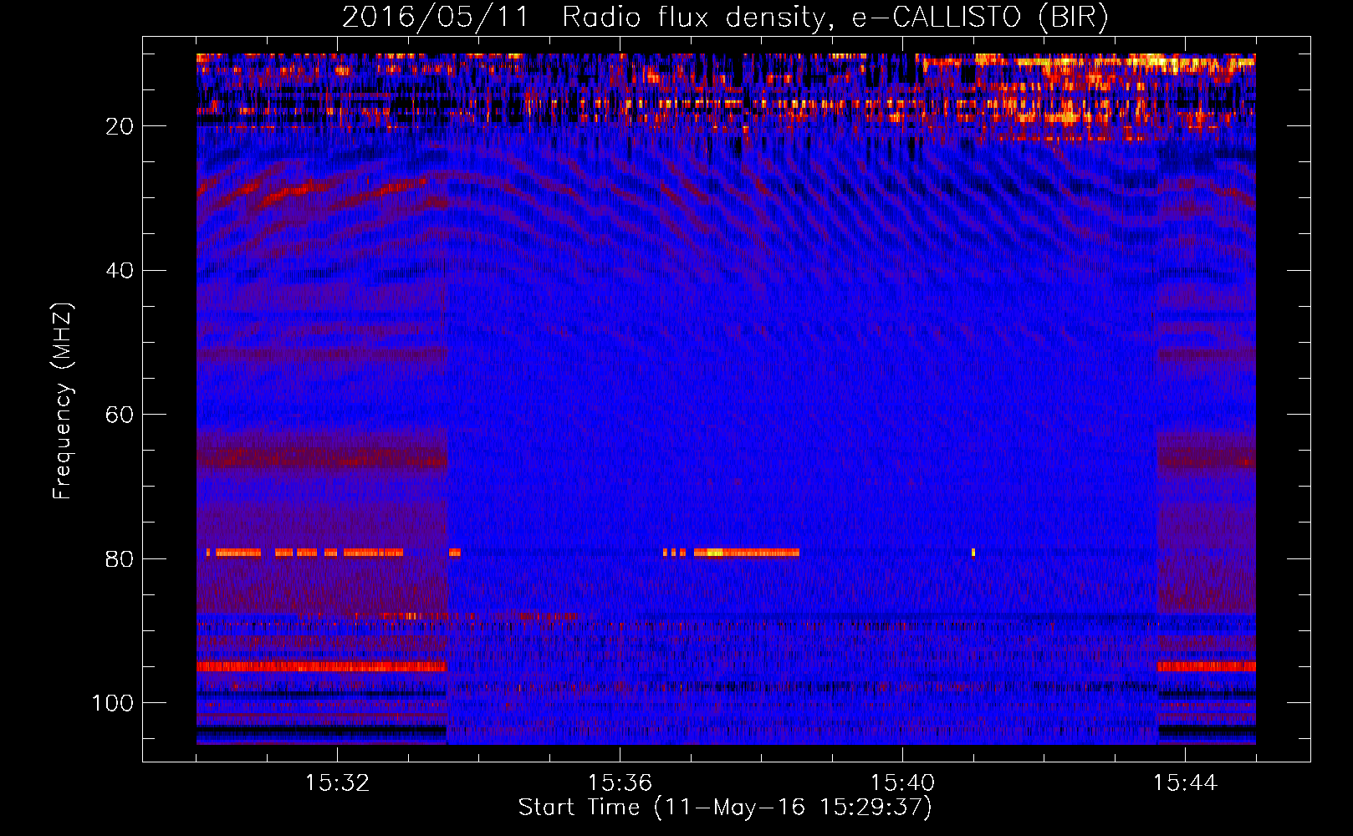Click the x-axis time label '15:44'
Viewport: 1353px width, 836px height.
coord(1185,783)
